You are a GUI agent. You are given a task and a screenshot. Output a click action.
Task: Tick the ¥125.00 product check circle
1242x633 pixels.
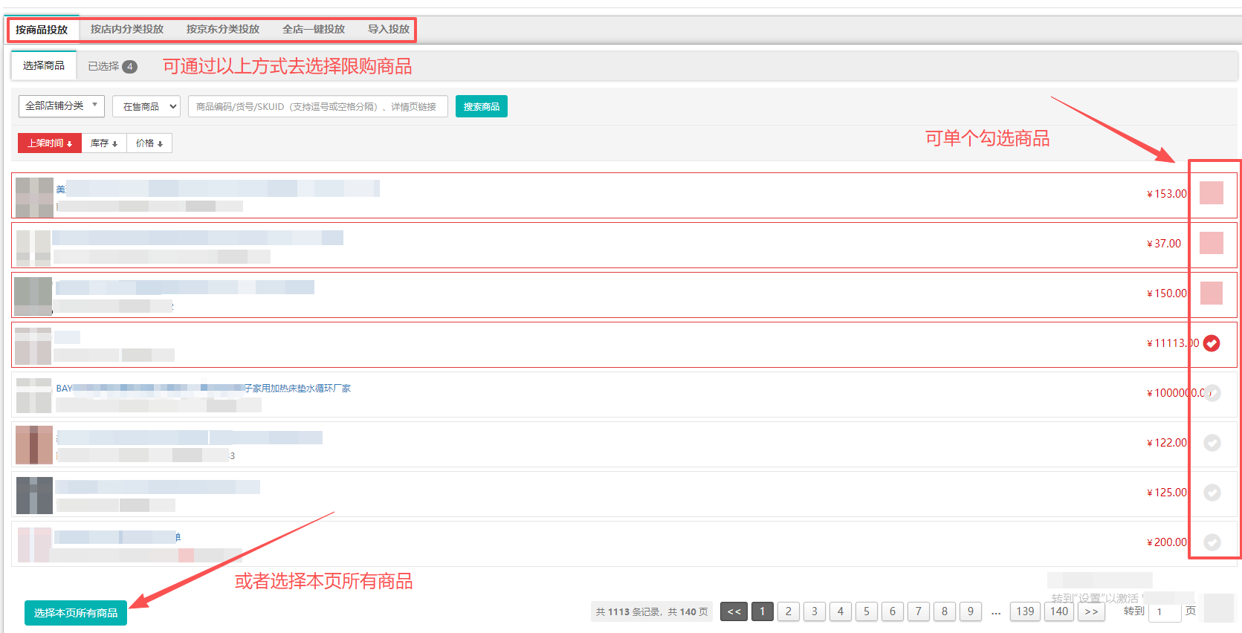tap(1212, 493)
